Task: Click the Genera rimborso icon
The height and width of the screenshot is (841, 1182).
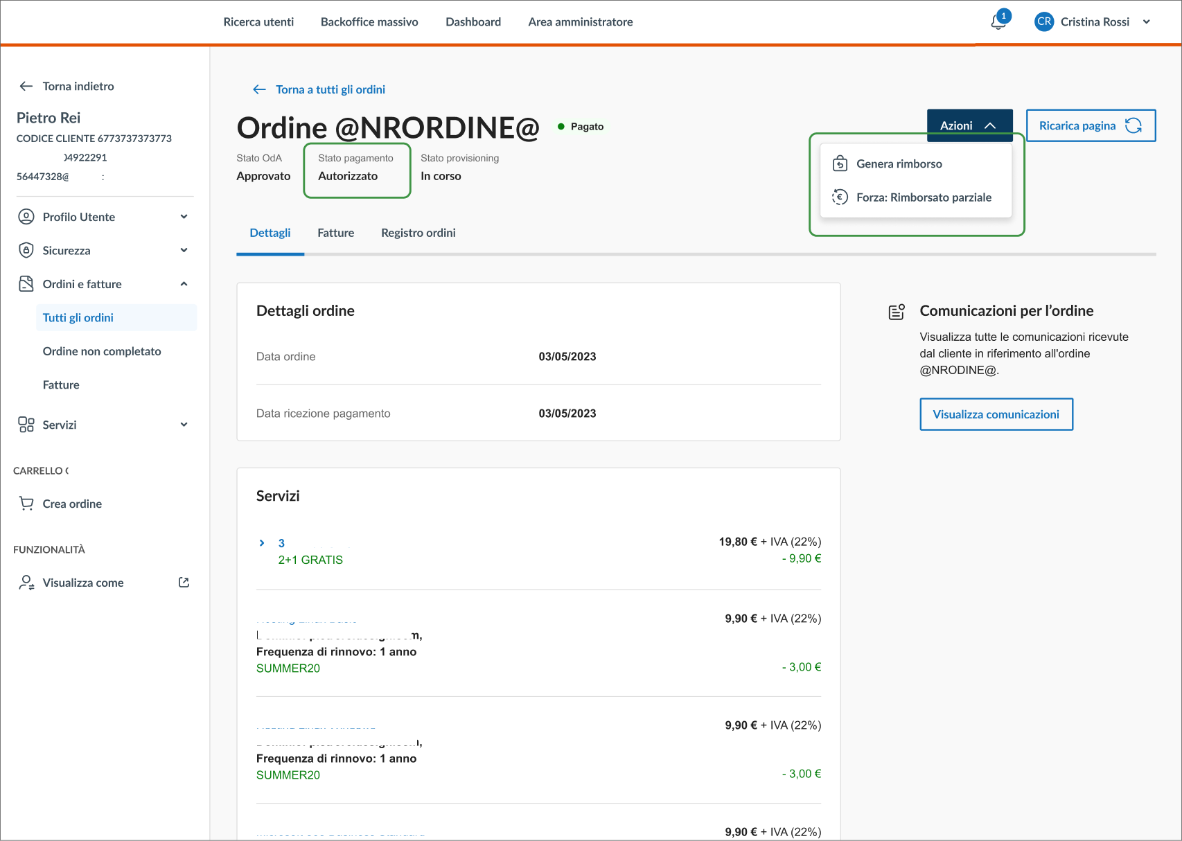Action: tap(840, 163)
